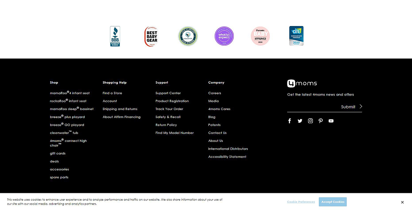Click the Shopping Help column heading
The height and width of the screenshot is (211, 412).
115,83
